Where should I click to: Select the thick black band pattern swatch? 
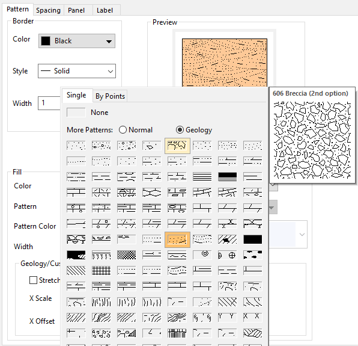pos(228,176)
